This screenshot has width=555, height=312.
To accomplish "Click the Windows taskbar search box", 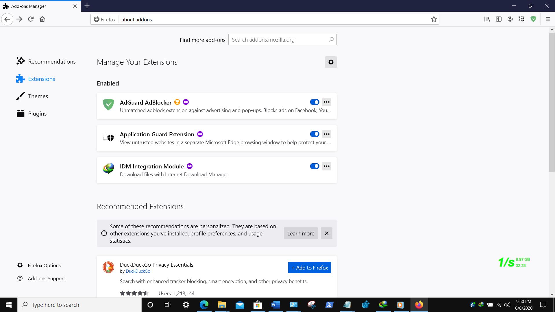I will click(x=79, y=305).
